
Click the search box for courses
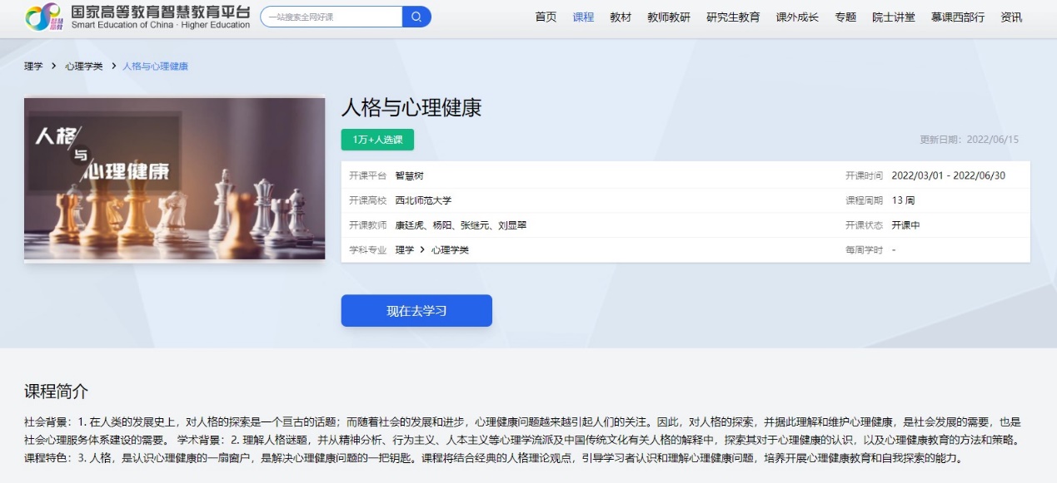(332, 17)
